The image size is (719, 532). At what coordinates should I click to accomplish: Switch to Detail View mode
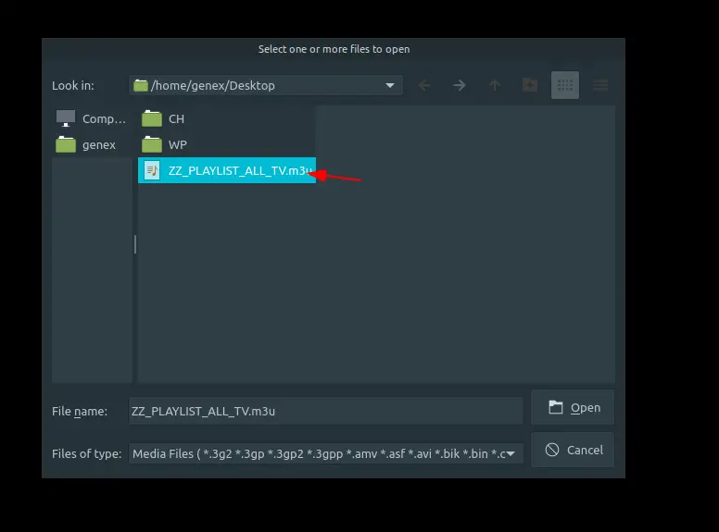600,85
